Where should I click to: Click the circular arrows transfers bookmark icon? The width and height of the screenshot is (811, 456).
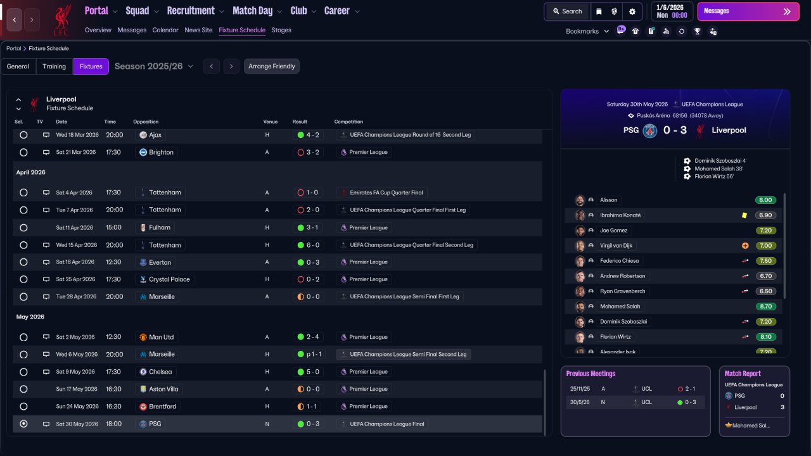[x=681, y=31]
